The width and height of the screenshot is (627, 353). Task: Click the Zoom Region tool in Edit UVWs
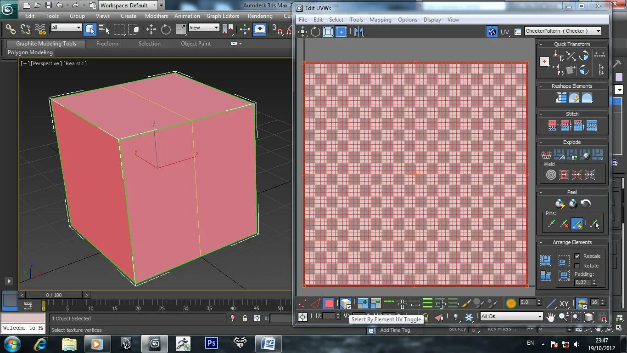pyautogui.click(x=576, y=317)
